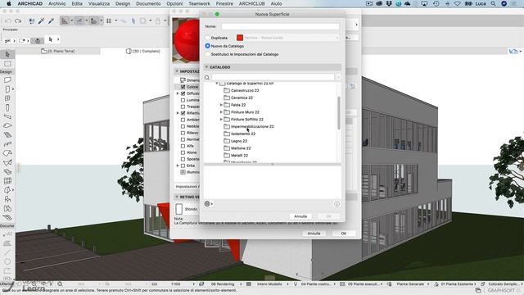Expand the Finiture Muro 22 folder
524x295 pixels.
(221, 112)
